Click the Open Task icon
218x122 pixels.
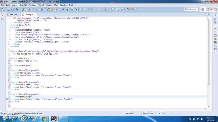click(x=52, y=9)
